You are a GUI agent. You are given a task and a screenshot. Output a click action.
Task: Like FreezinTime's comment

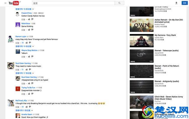[29, 19]
